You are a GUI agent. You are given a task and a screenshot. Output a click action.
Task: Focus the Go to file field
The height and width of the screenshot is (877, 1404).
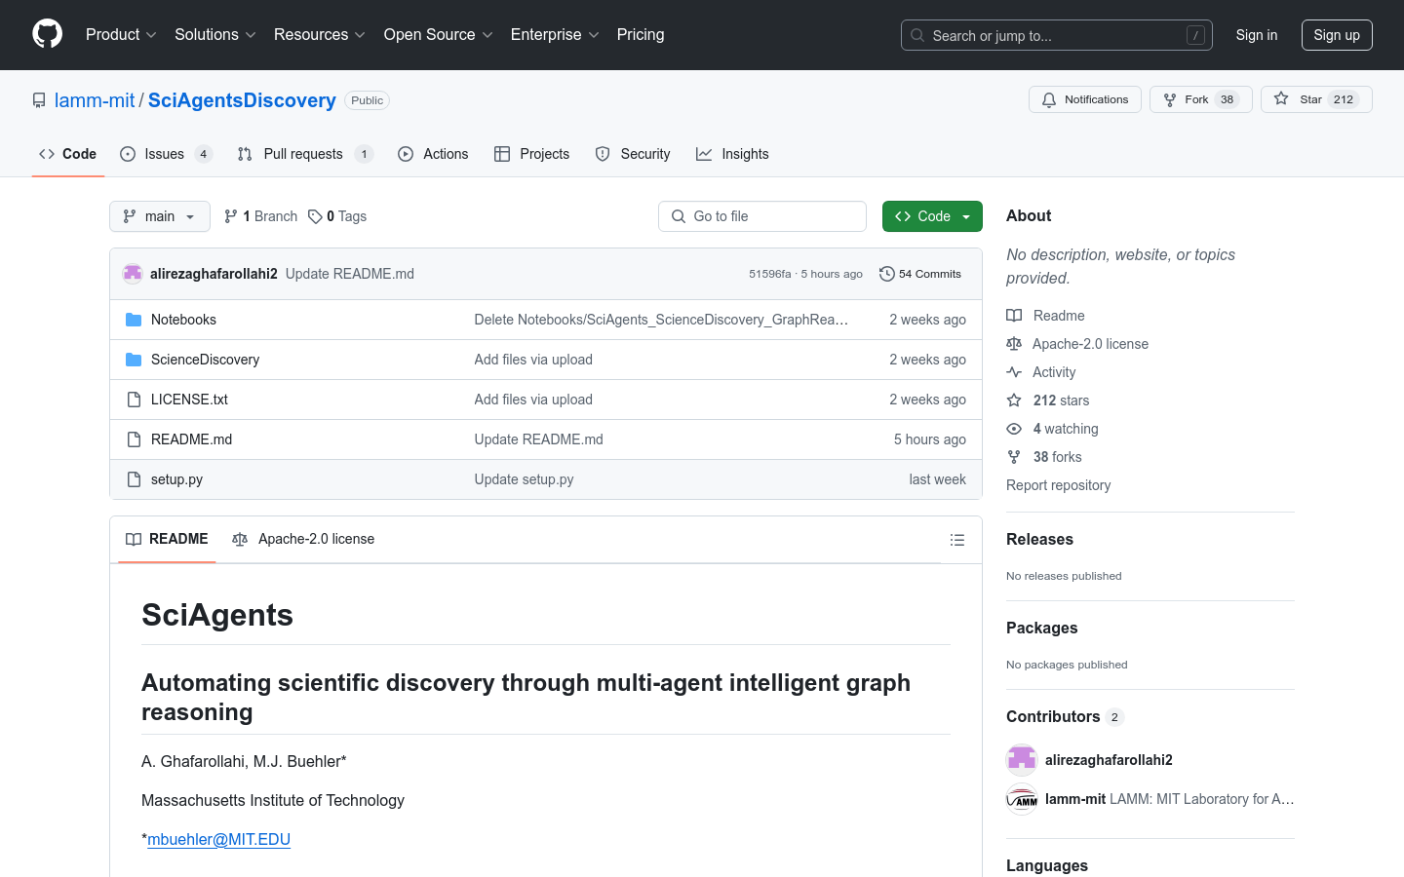pyautogui.click(x=762, y=216)
